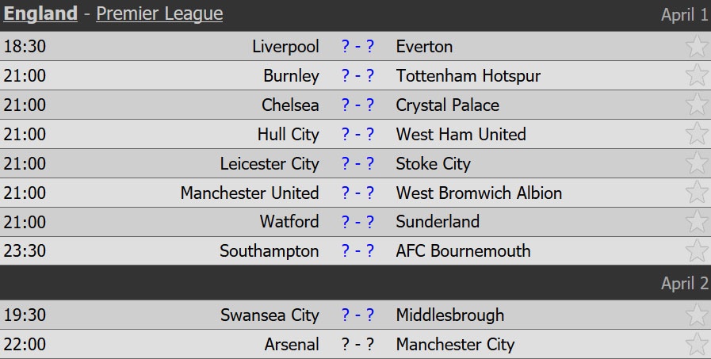
Task: Favorite Manchester United vs West Bromwich Albion
Action: click(x=697, y=193)
